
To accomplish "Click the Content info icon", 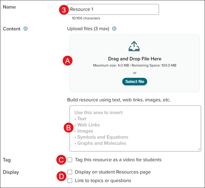I will (x=26, y=29).
